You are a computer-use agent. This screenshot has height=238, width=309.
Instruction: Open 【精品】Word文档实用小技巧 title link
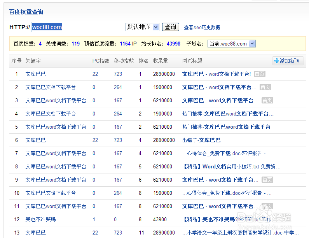[231, 166]
